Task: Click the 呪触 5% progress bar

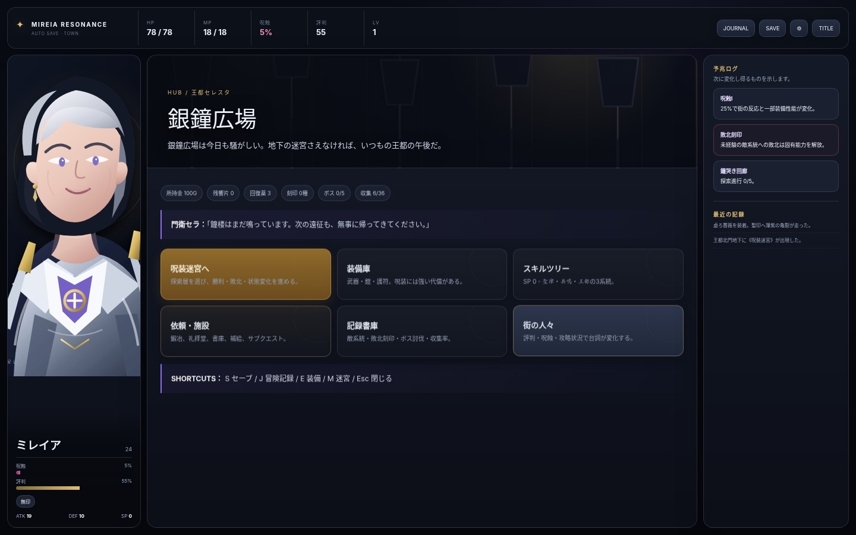Action: coord(74,473)
